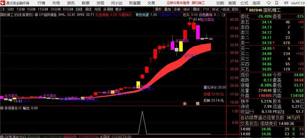This screenshot has width=305, height=138.
Task: Open the online customer service headset icon
Action: 269,3
